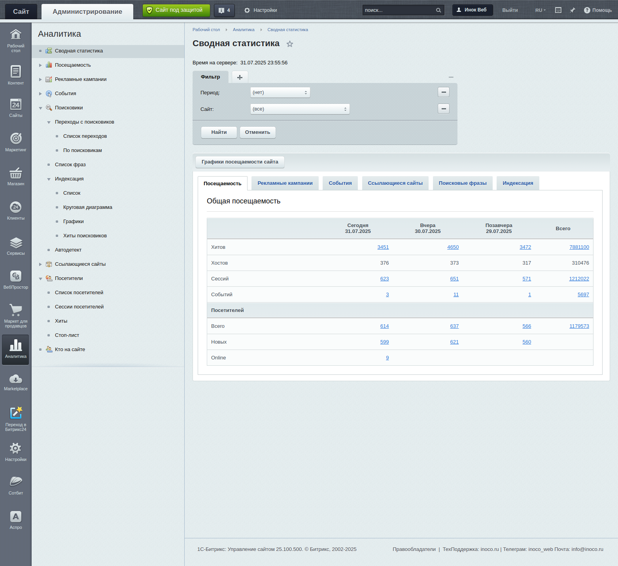Toggle the Сайт под защитой button
The width and height of the screenshot is (618, 566).
pyautogui.click(x=176, y=10)
